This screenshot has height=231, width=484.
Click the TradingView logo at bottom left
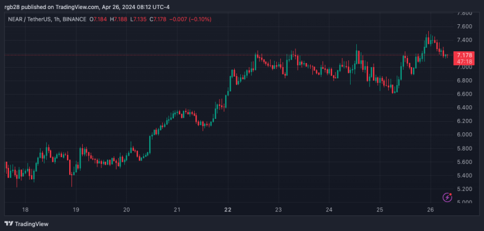point(27,224)
